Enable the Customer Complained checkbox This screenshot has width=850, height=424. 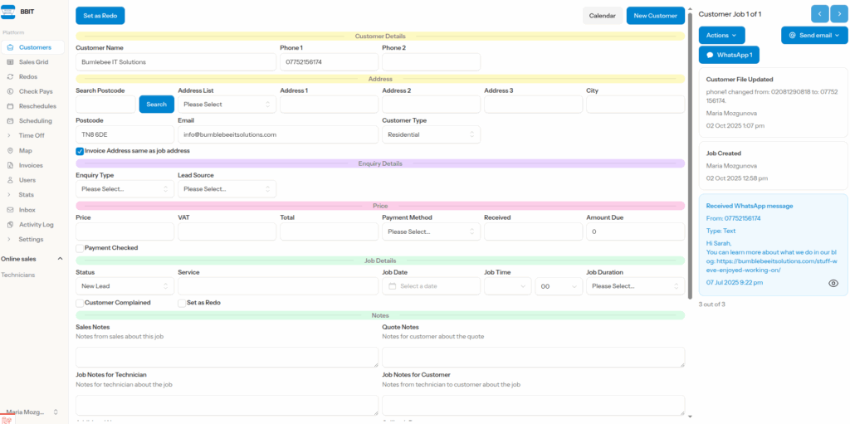pyautogui.click(x=80, y=303)
